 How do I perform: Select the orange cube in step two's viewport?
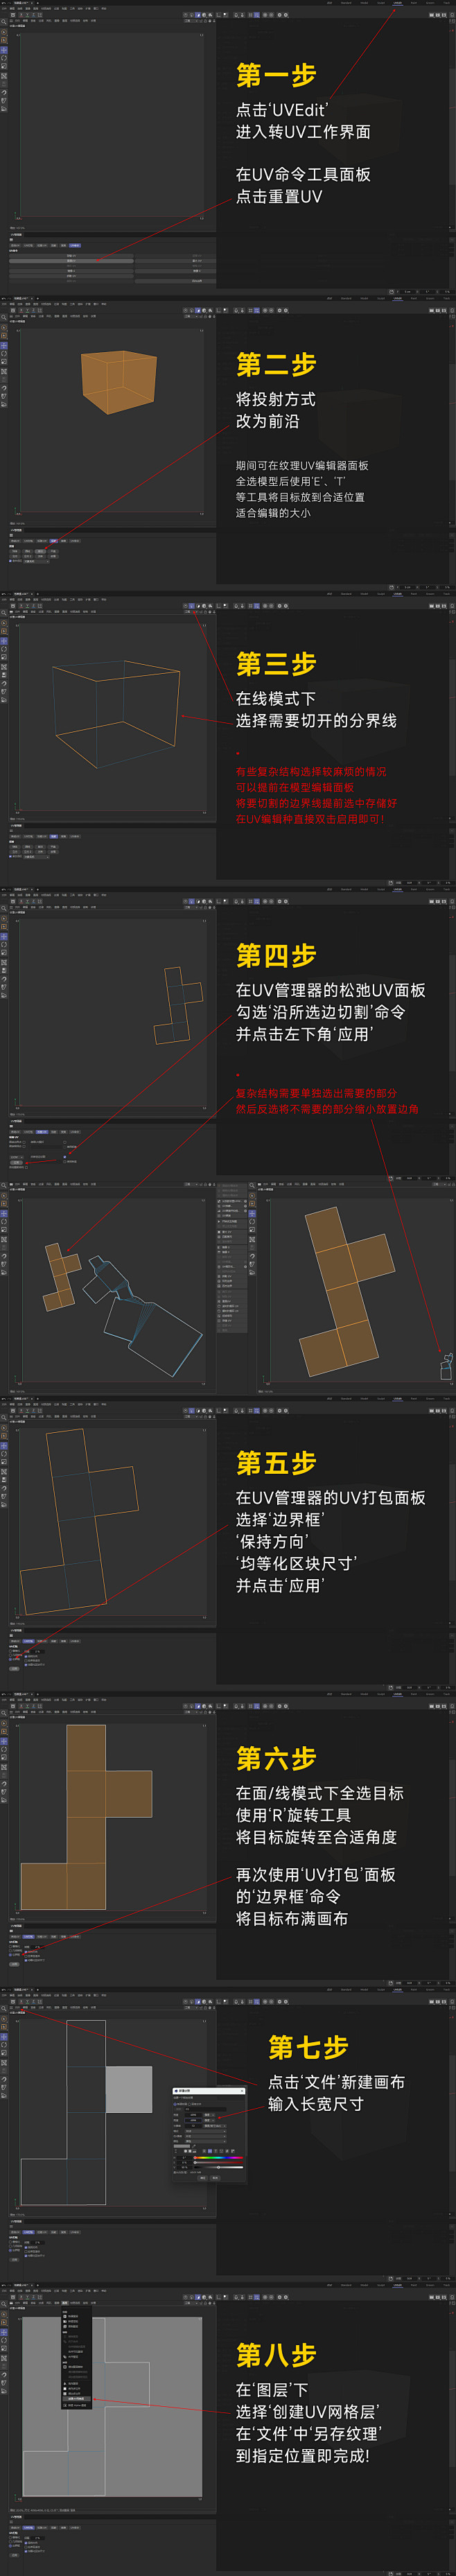pyautogui.click(x=120, y=381)
